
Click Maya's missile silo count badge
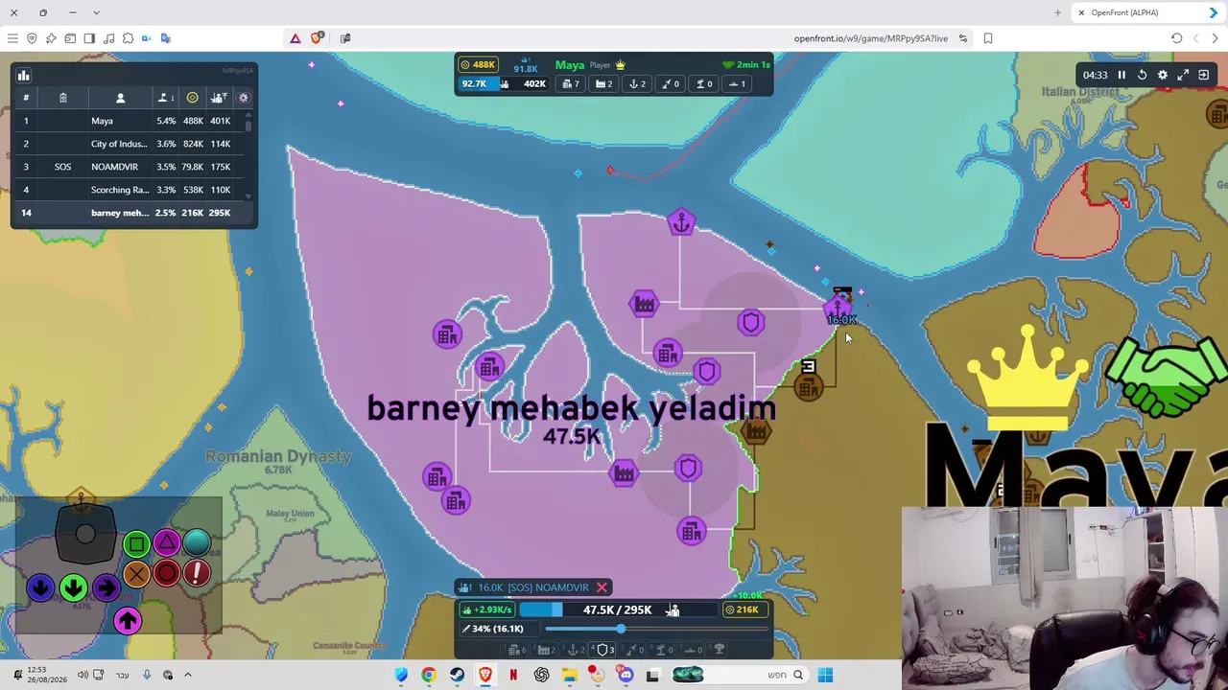coord(670,84)
